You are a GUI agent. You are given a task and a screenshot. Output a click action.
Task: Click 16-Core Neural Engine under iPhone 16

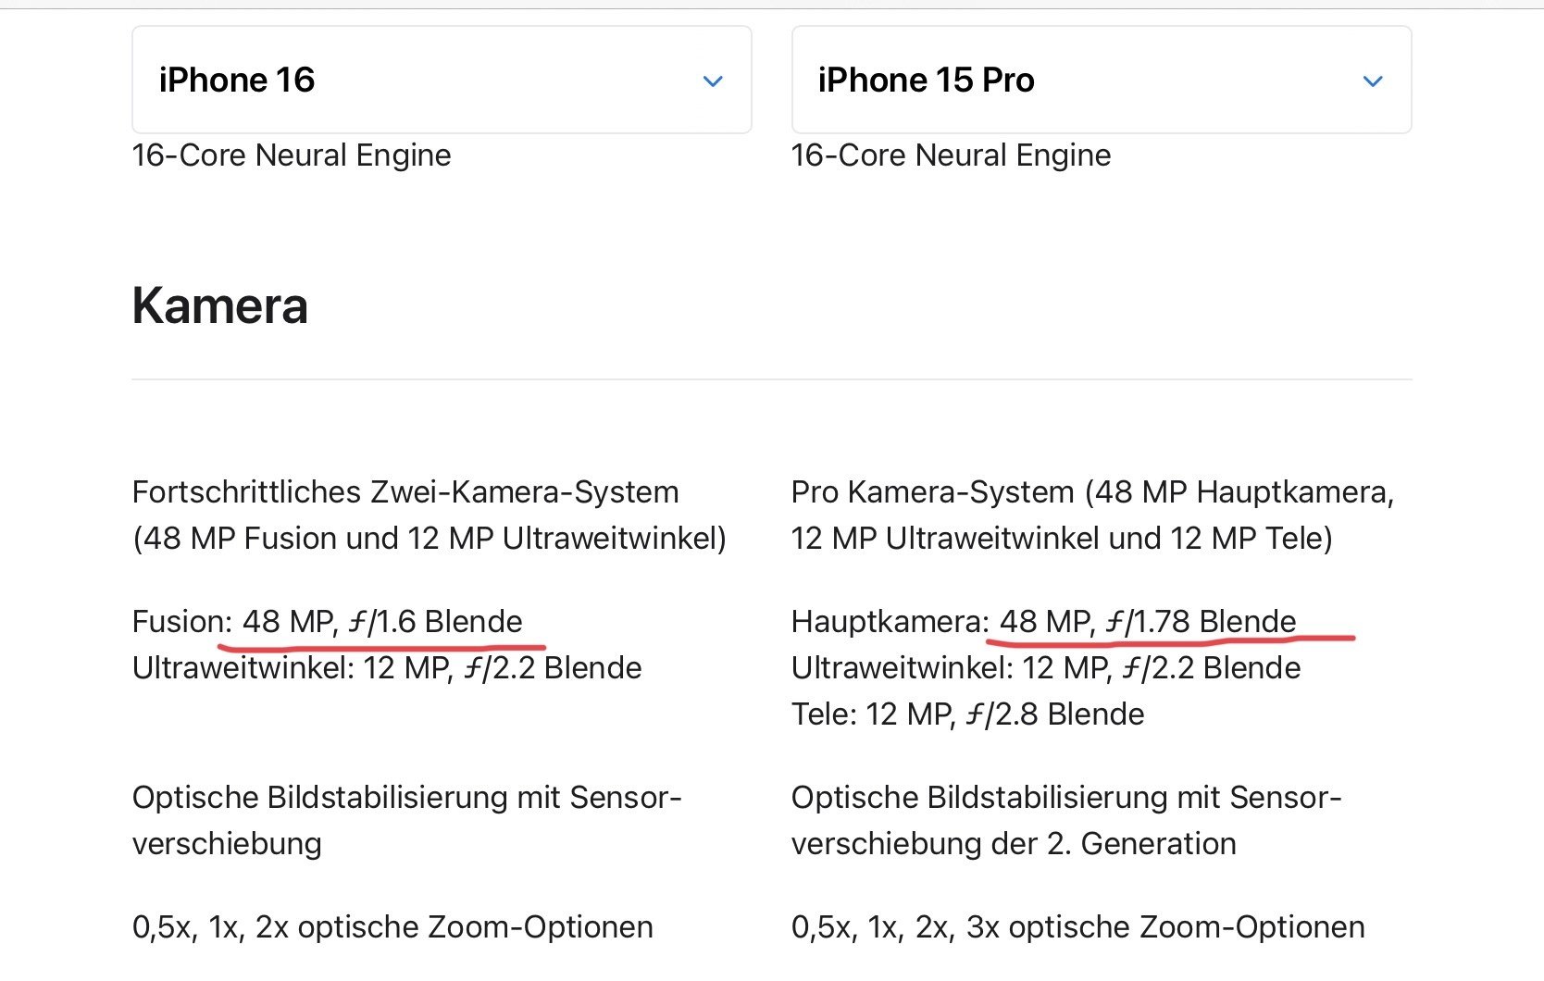pyautogui.click(x=292, y=155)
